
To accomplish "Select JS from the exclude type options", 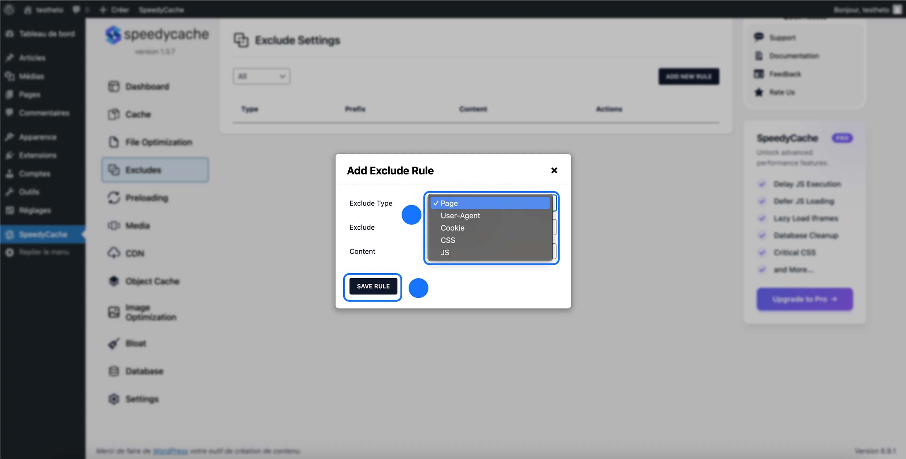I will [x=445, y=253].
